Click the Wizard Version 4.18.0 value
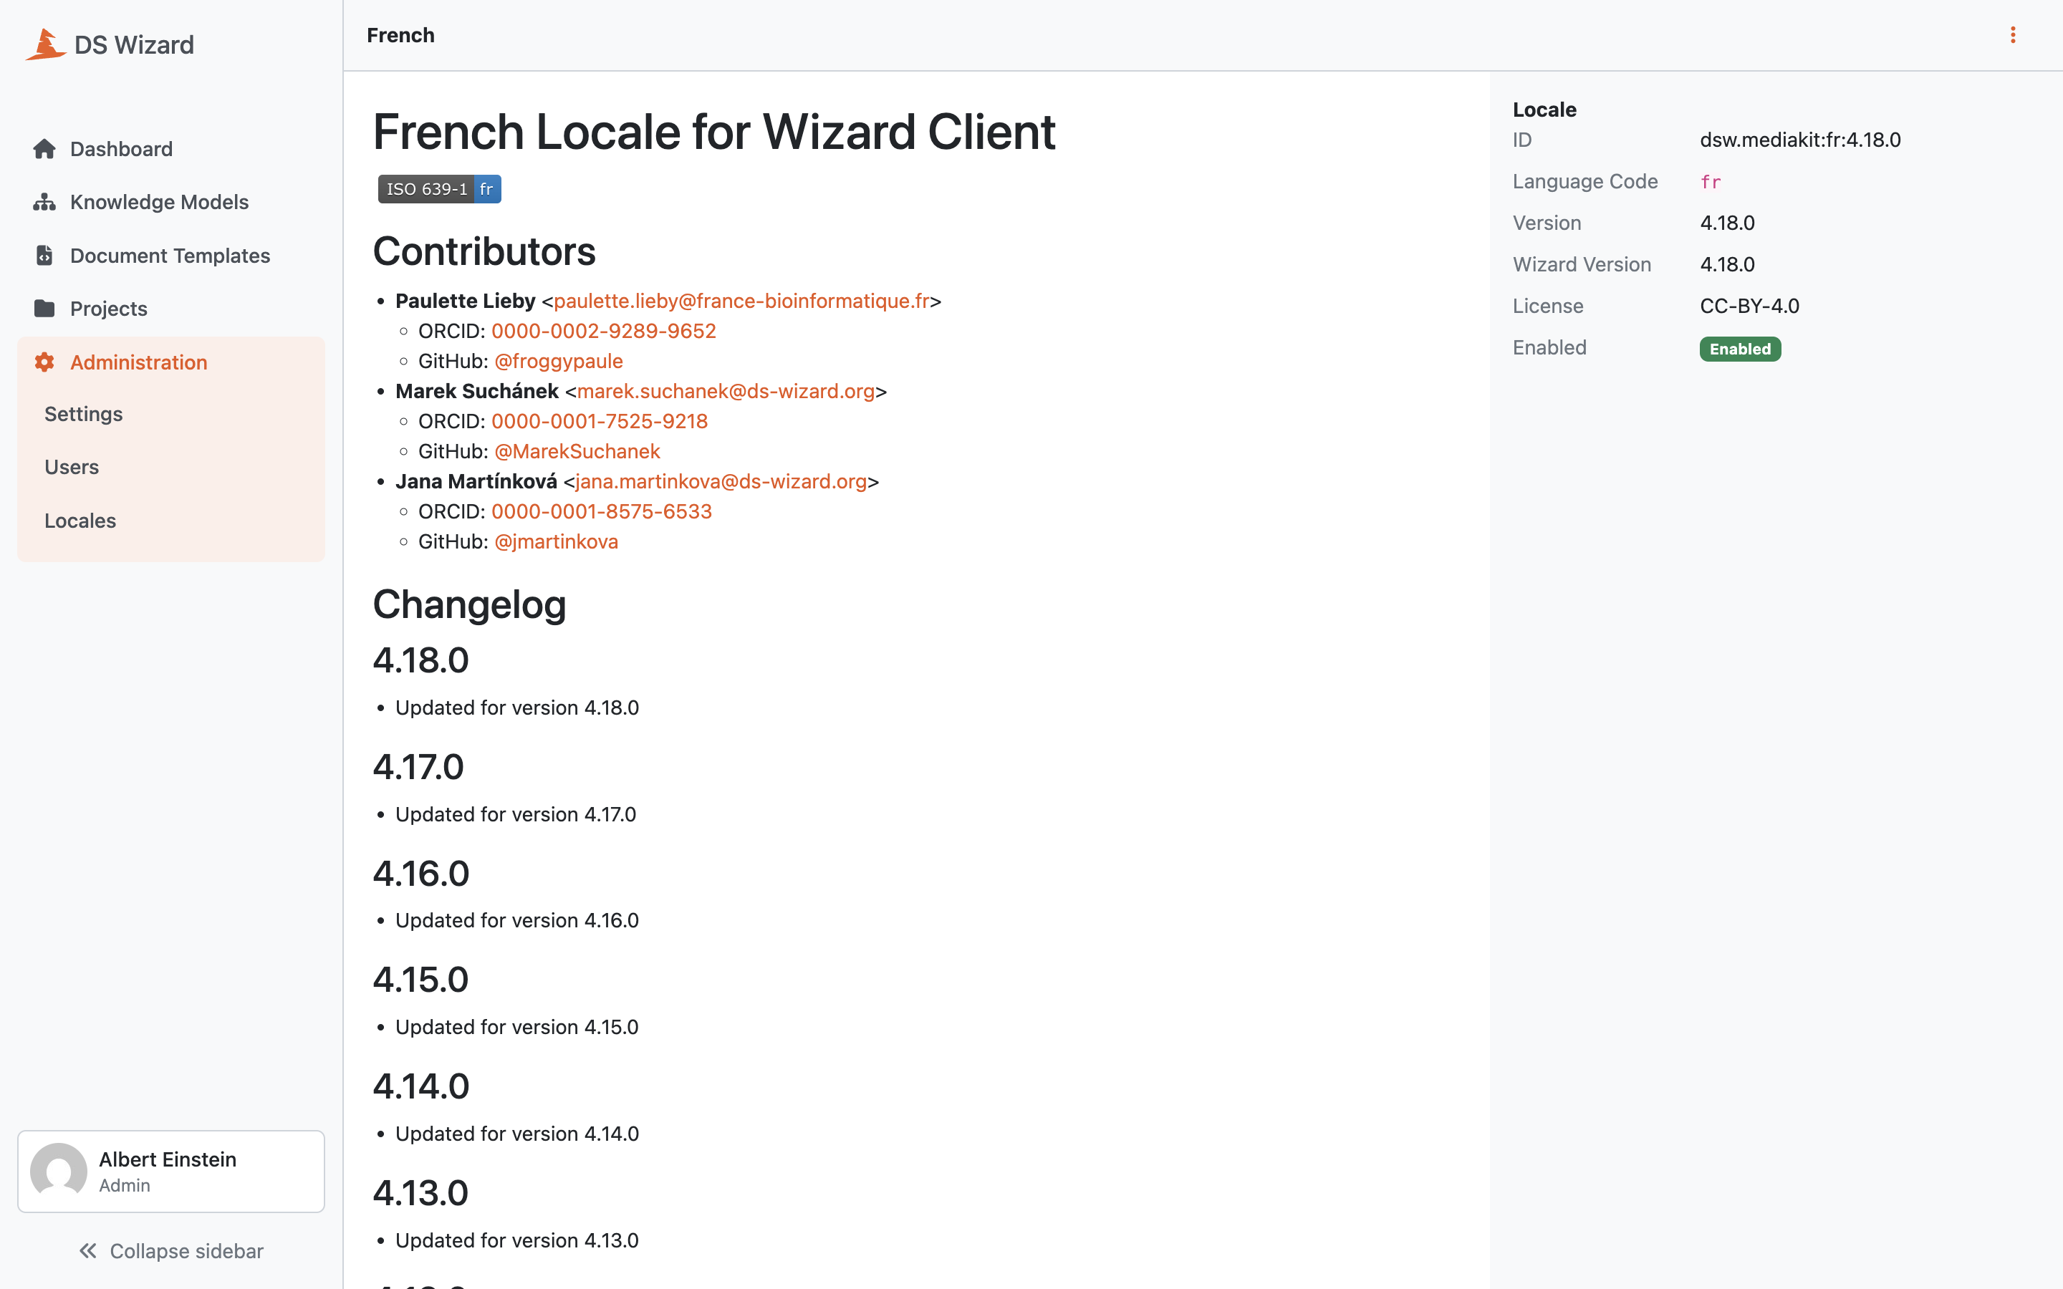This screenshot has height=1289, width=2063. 1727,264
